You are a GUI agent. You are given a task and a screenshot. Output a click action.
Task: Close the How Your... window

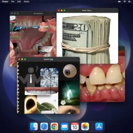(x=59, y=11)
